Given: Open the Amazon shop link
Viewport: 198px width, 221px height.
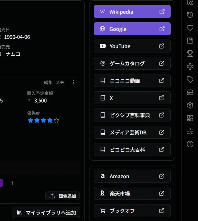Looking at the screenshot, I should click(132, 176).
